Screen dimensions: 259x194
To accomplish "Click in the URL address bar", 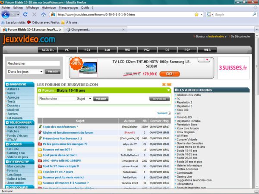I will coord(126,15).
